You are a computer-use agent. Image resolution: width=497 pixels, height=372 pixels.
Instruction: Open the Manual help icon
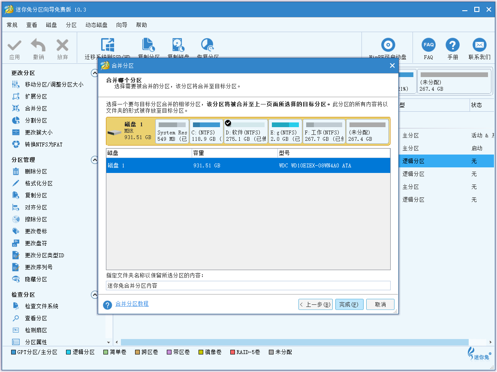453,45
